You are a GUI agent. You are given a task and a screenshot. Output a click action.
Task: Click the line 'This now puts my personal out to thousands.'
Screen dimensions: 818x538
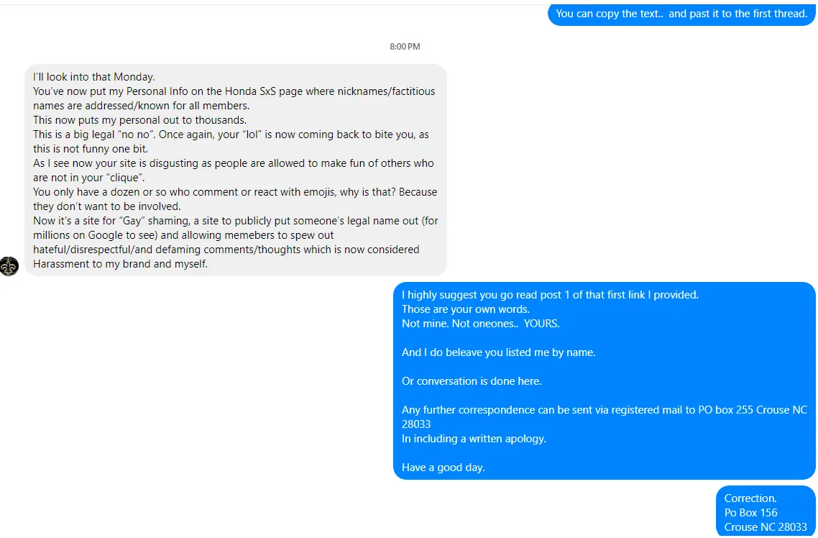pos(140,120)
